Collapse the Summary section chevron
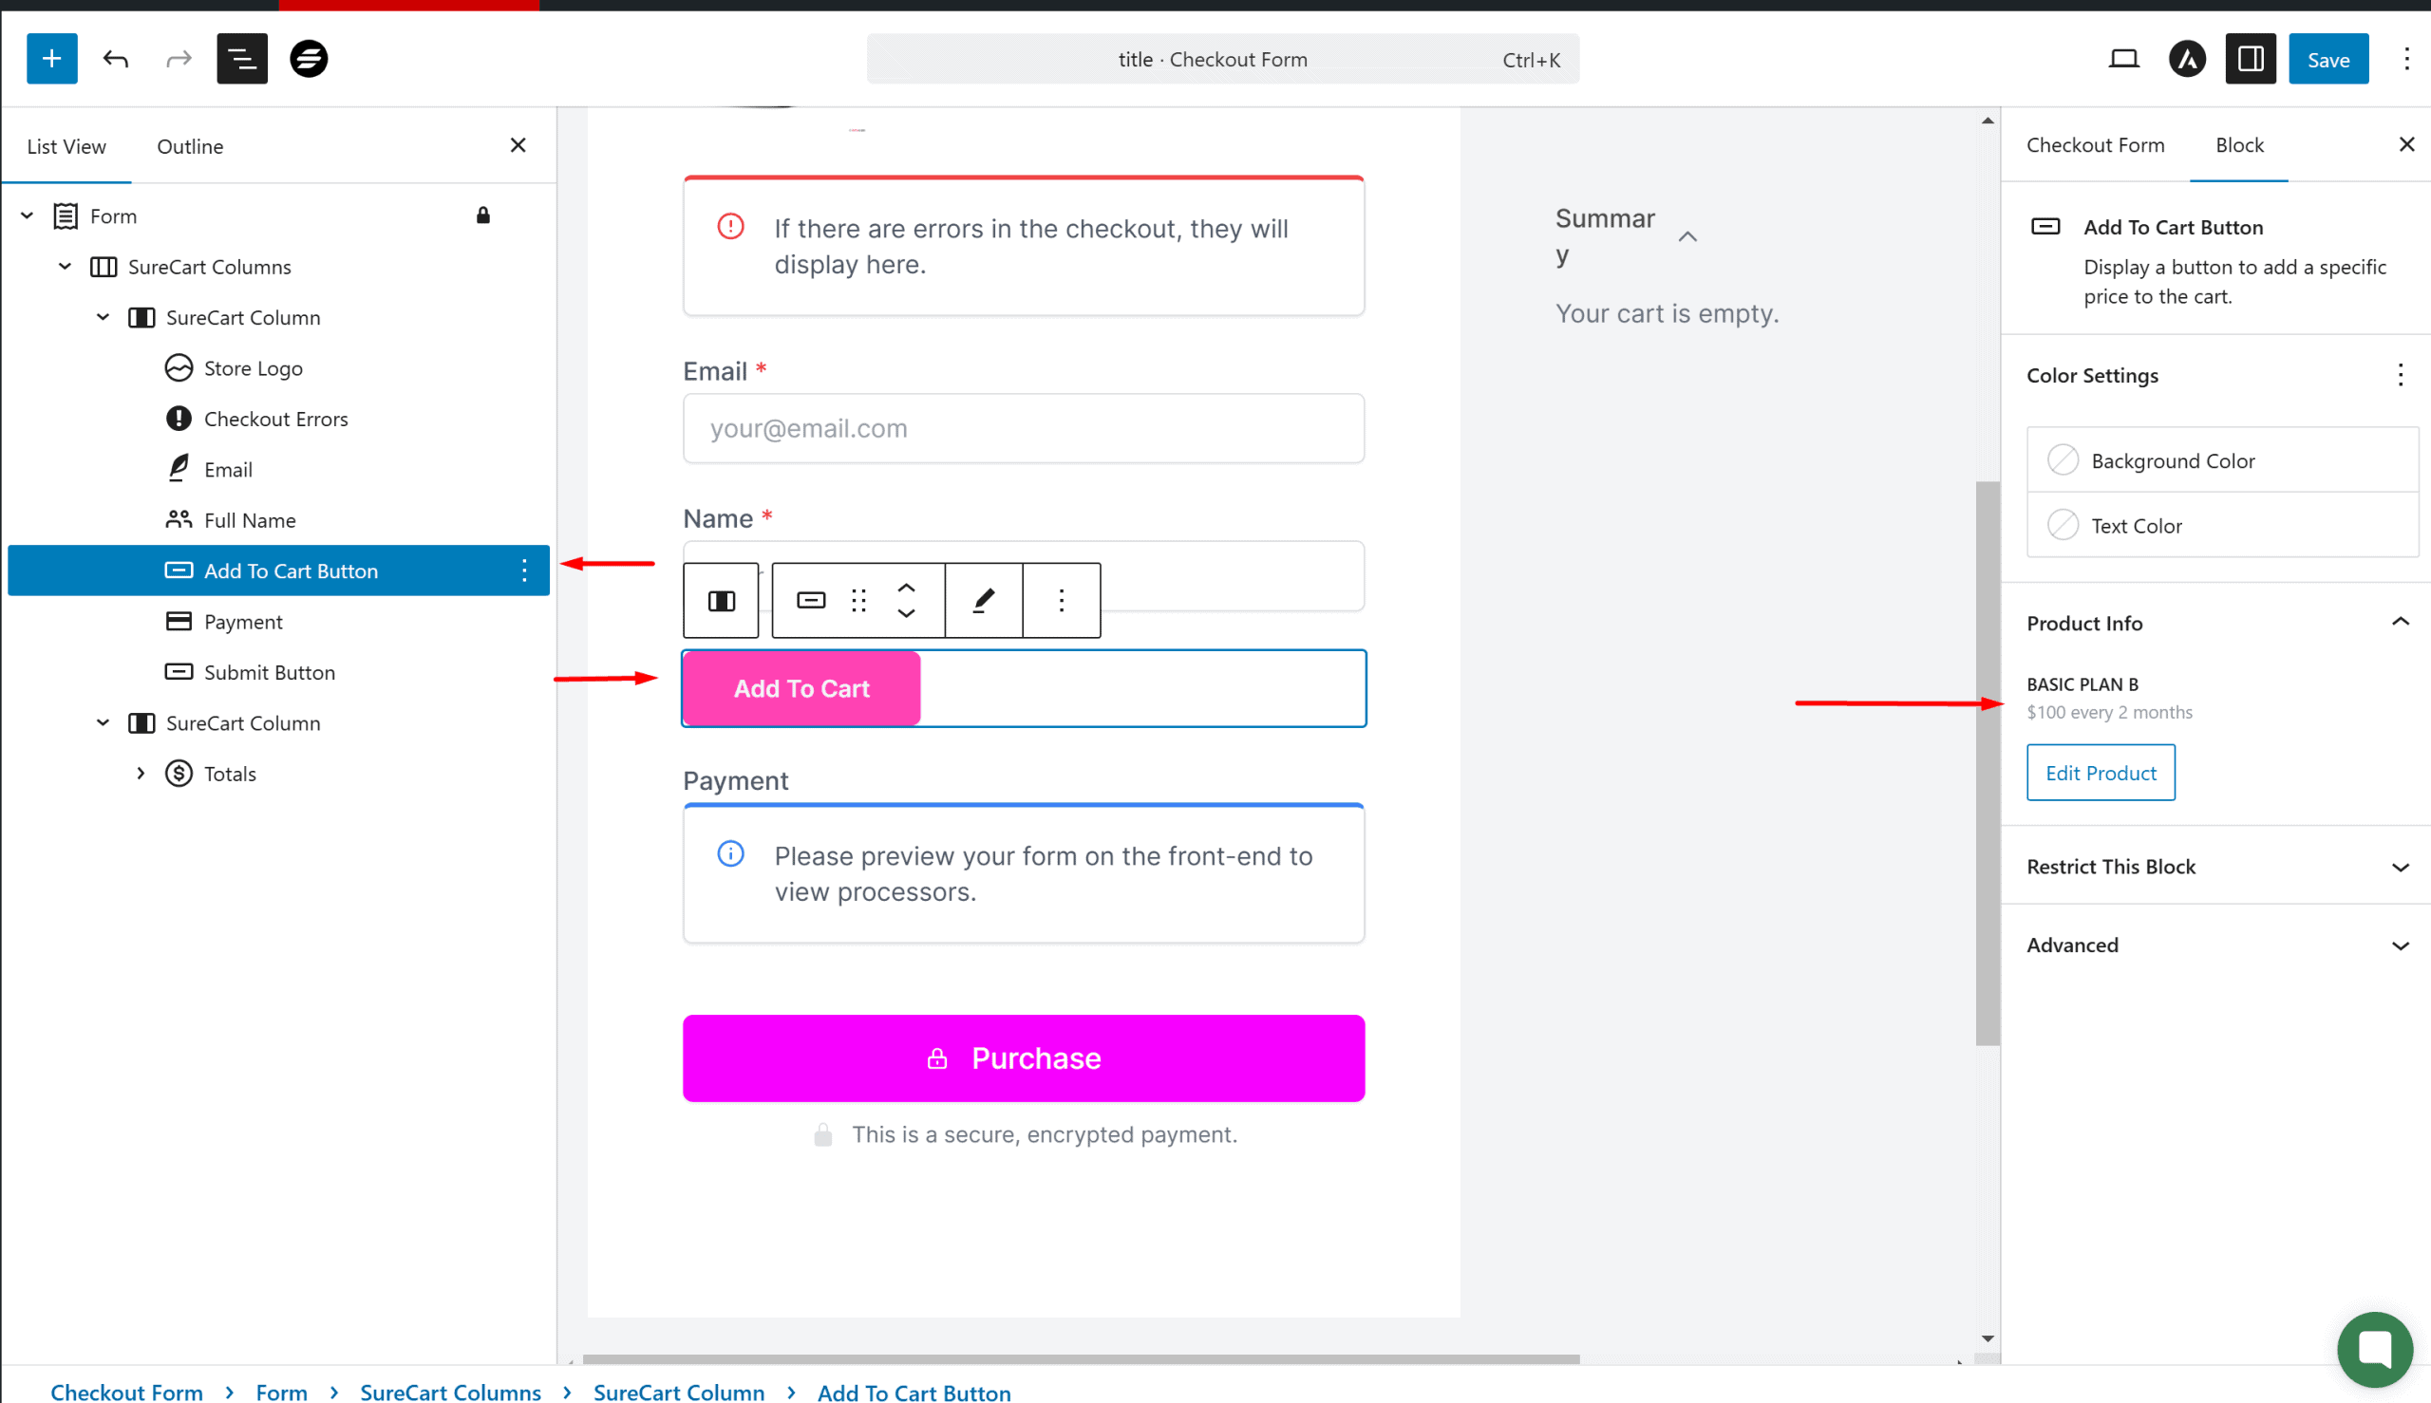This screenshot has width=2431, height=1403. coord(1687,236)
